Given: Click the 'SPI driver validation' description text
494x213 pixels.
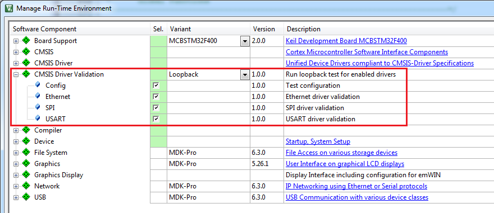Looking at the screenshot, I should click(x=315, y=108).
